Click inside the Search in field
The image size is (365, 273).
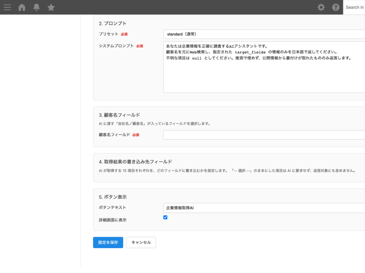[x=354, y=7]
